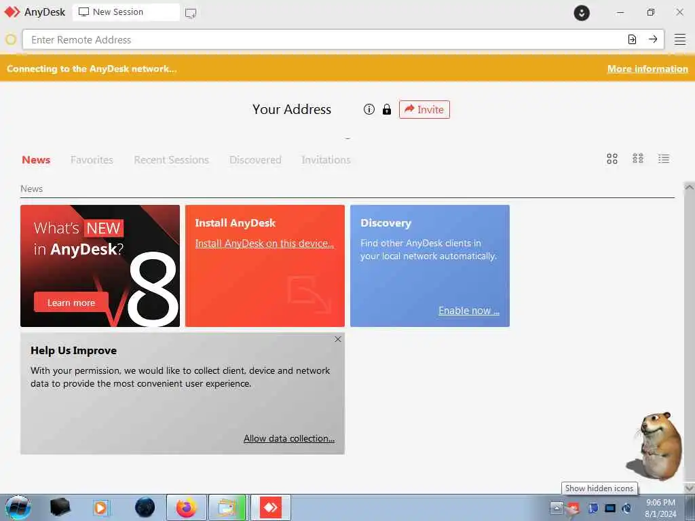Click the AnyDesk tray icon
695x521 pixels.
[x=574, y=507]
